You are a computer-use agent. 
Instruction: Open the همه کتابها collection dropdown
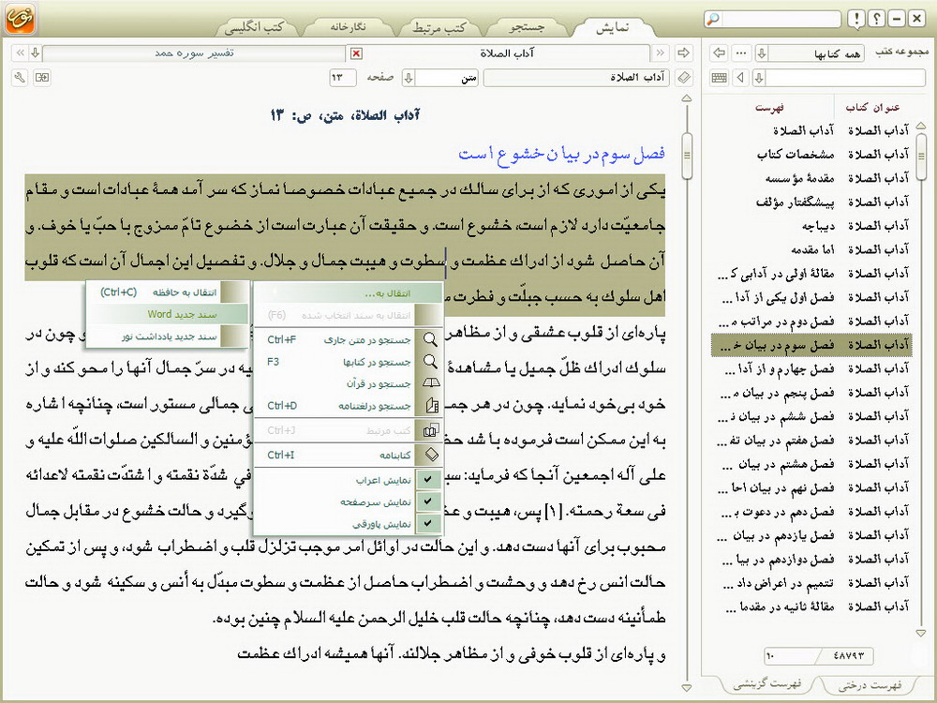coord(761,53)
